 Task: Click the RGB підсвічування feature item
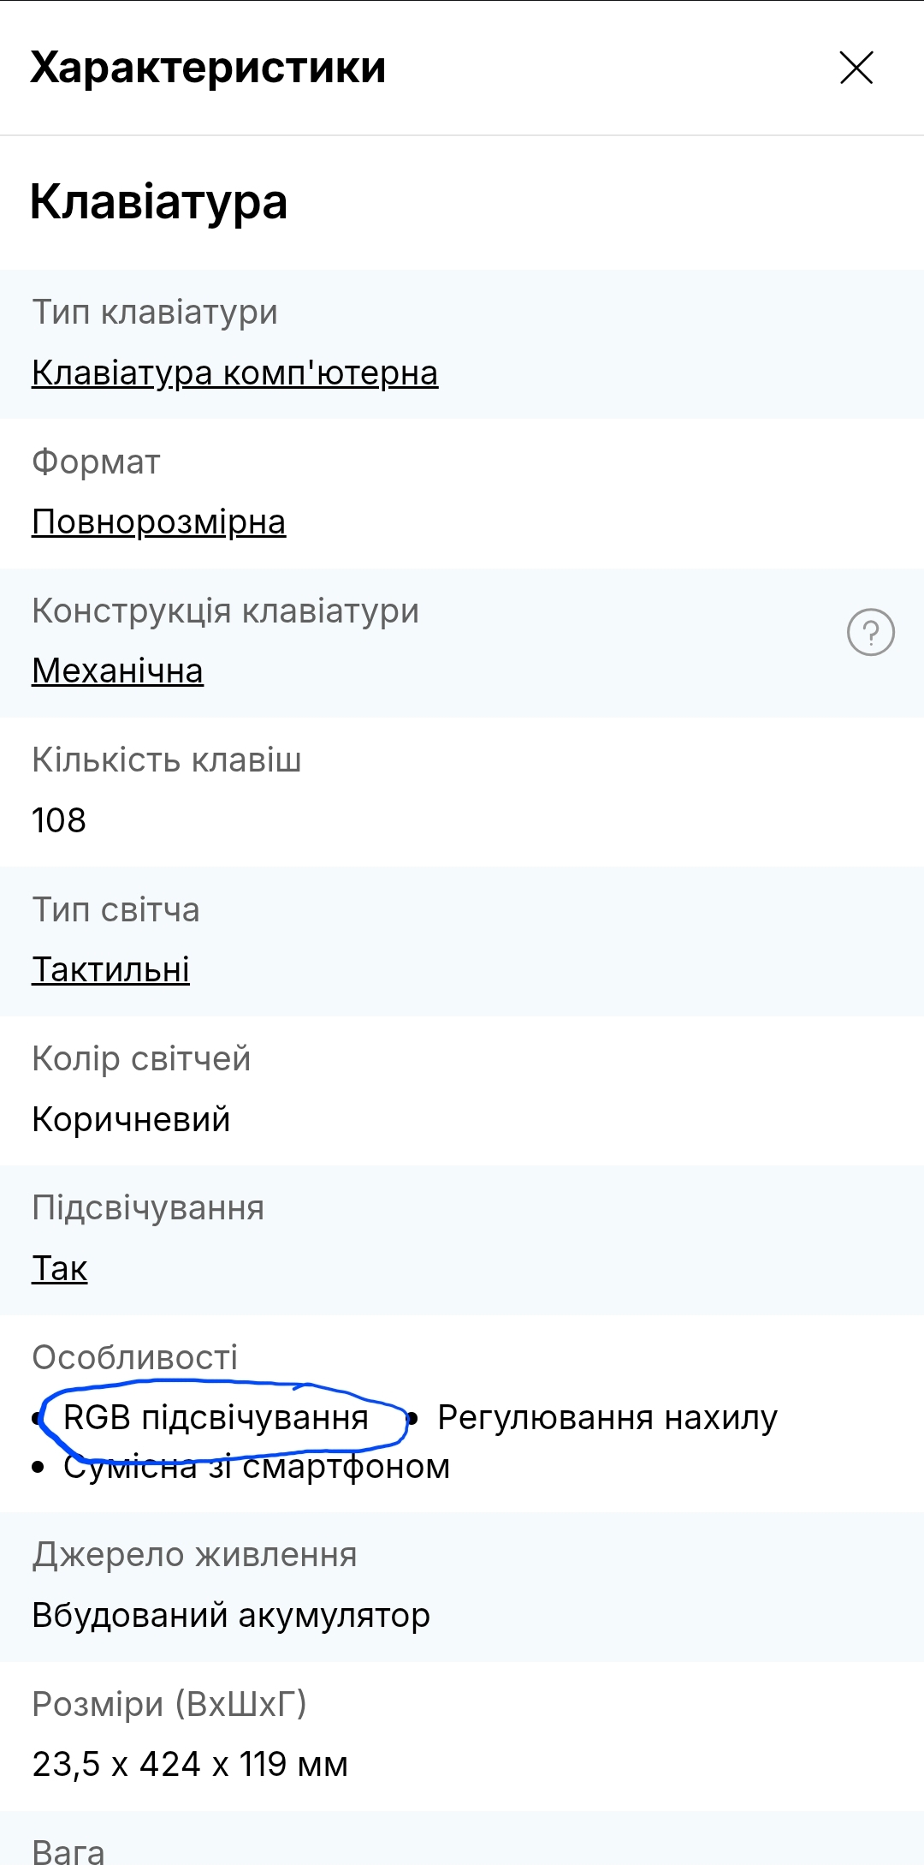click(216, 1418)
